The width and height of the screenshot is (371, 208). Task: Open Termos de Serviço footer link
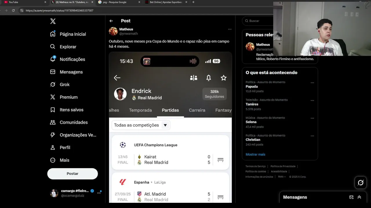click(255, 166)
